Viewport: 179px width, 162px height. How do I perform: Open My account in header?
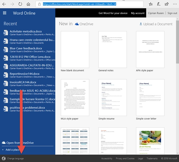click(x=138, y=13)
